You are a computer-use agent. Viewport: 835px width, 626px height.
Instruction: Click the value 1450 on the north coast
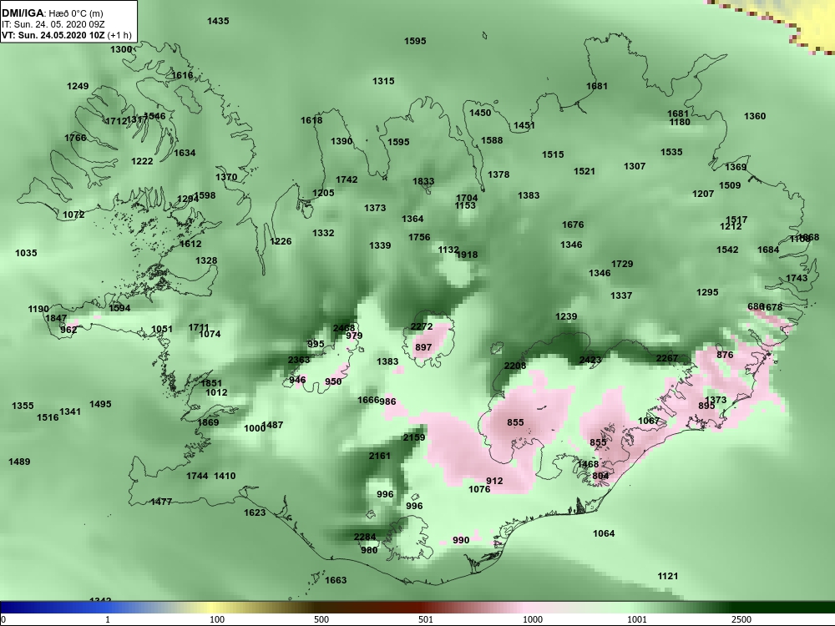tap(480, 113)
